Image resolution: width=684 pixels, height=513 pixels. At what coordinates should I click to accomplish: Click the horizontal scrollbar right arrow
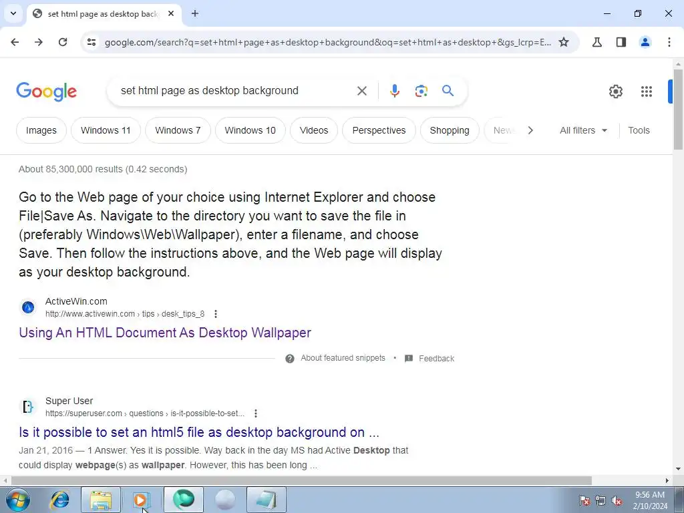coord(667,480)
